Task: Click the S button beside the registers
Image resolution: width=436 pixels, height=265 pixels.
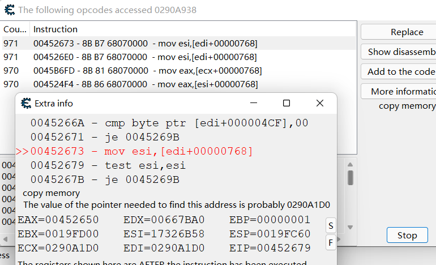Action: 331,226
